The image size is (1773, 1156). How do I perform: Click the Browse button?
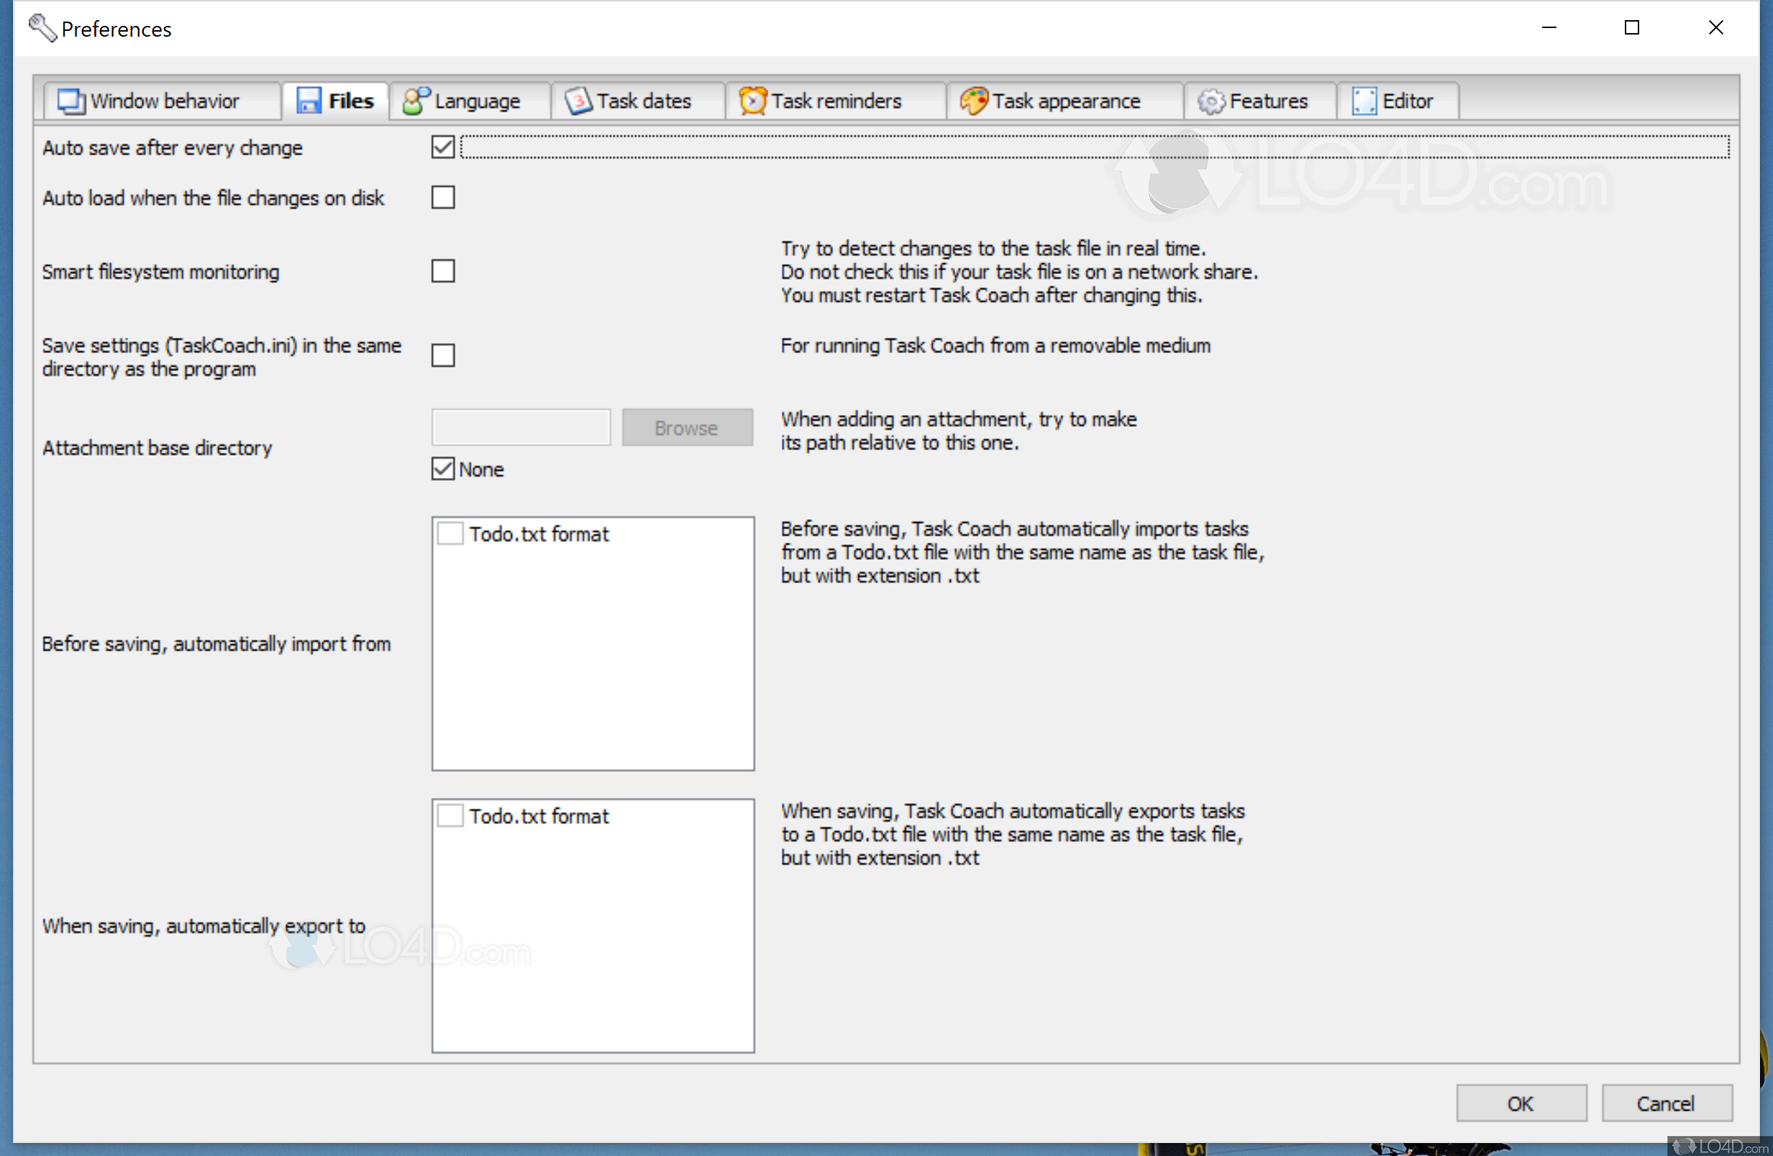tap(686, 426)
